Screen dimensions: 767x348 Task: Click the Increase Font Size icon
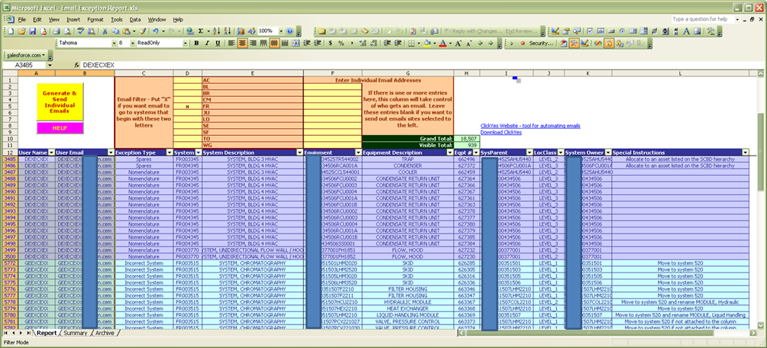458,43
